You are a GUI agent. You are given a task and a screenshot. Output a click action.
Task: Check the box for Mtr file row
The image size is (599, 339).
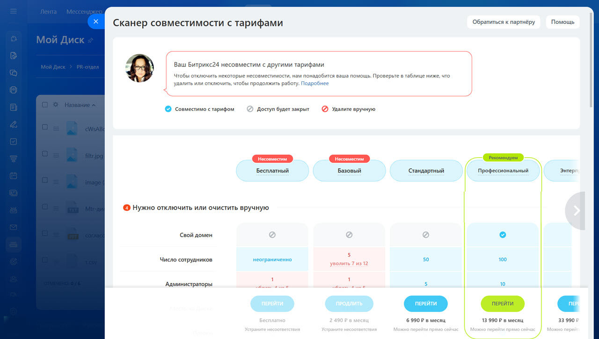click(45, 207)
